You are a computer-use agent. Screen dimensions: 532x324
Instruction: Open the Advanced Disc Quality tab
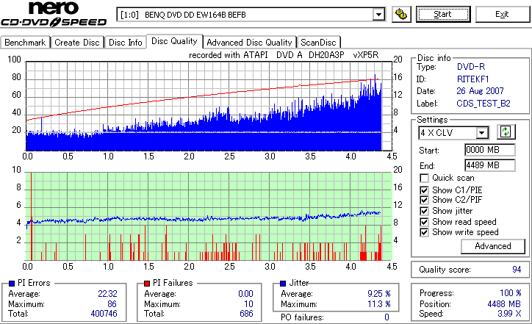249,43
